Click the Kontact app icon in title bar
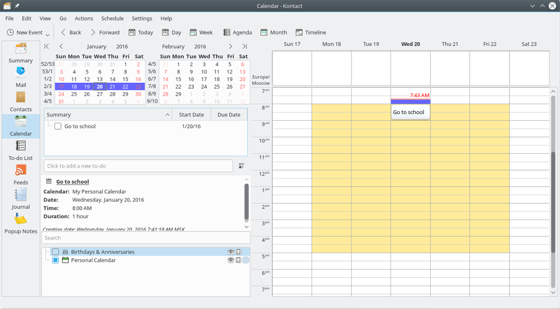Image resolution: width=560 pixels, height=309 pixels. [x=7, y=6]
